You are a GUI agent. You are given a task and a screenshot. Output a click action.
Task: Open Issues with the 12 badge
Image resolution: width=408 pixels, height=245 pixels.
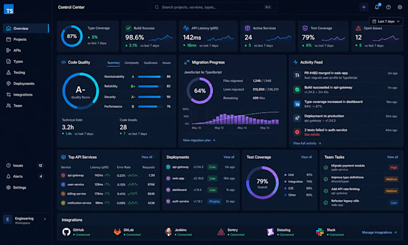click(25, 165)
